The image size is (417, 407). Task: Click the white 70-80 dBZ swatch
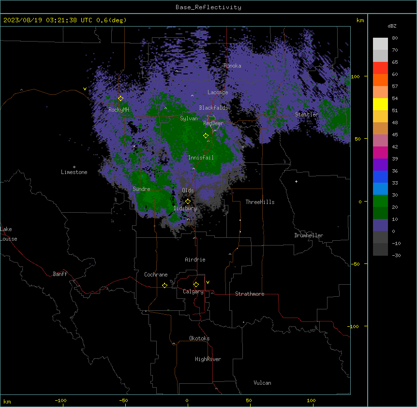click(x=380, y=44)
